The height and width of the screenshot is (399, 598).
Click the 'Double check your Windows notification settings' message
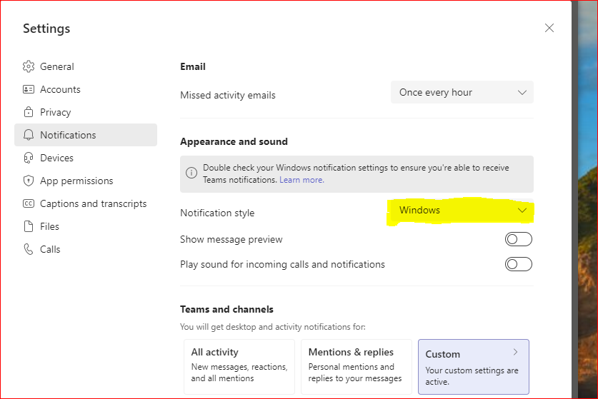(356, 173)
